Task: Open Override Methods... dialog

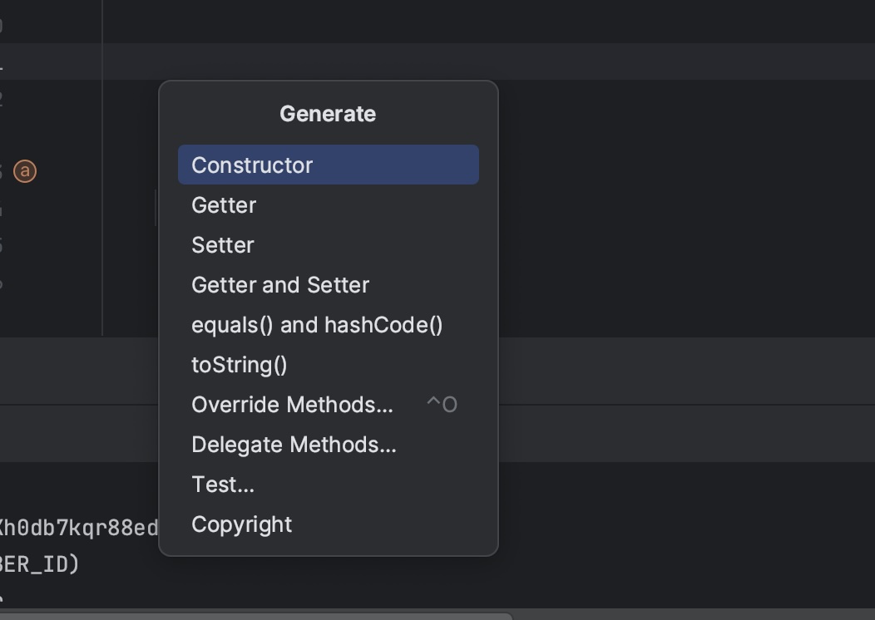Action: coord(292,404)
